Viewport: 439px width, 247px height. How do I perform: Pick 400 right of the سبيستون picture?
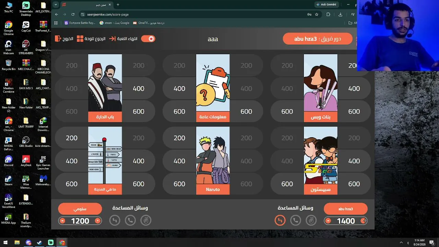(x=354, y=161)
